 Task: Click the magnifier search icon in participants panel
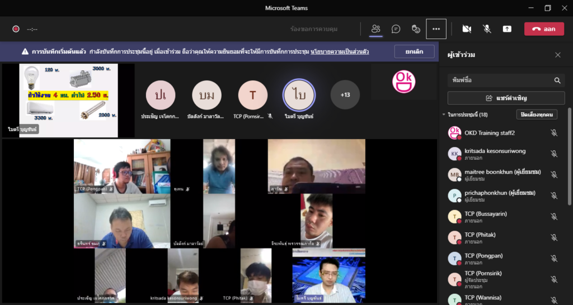point(557,80)
